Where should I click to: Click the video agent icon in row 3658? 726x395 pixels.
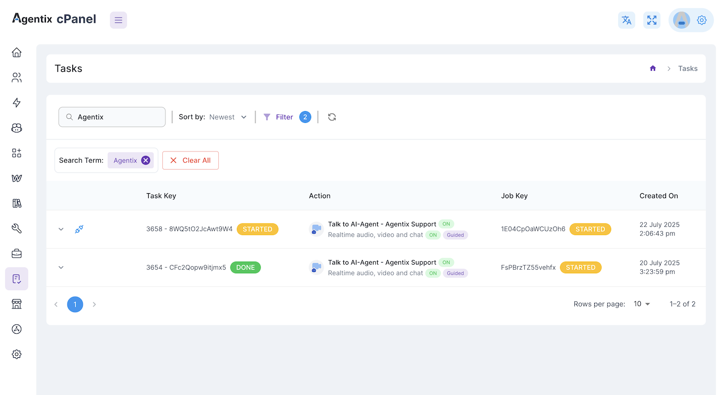click(x=316, y=229)
